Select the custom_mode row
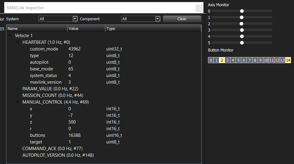Screen dimensions: 294x164 pyautogui.click(x=104, y=49)
